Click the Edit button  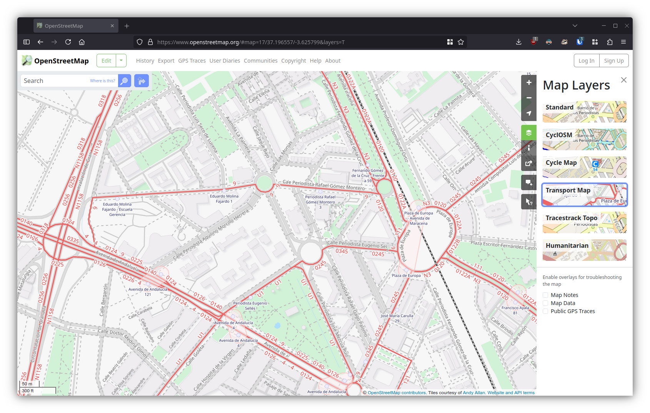coord(107,61)
